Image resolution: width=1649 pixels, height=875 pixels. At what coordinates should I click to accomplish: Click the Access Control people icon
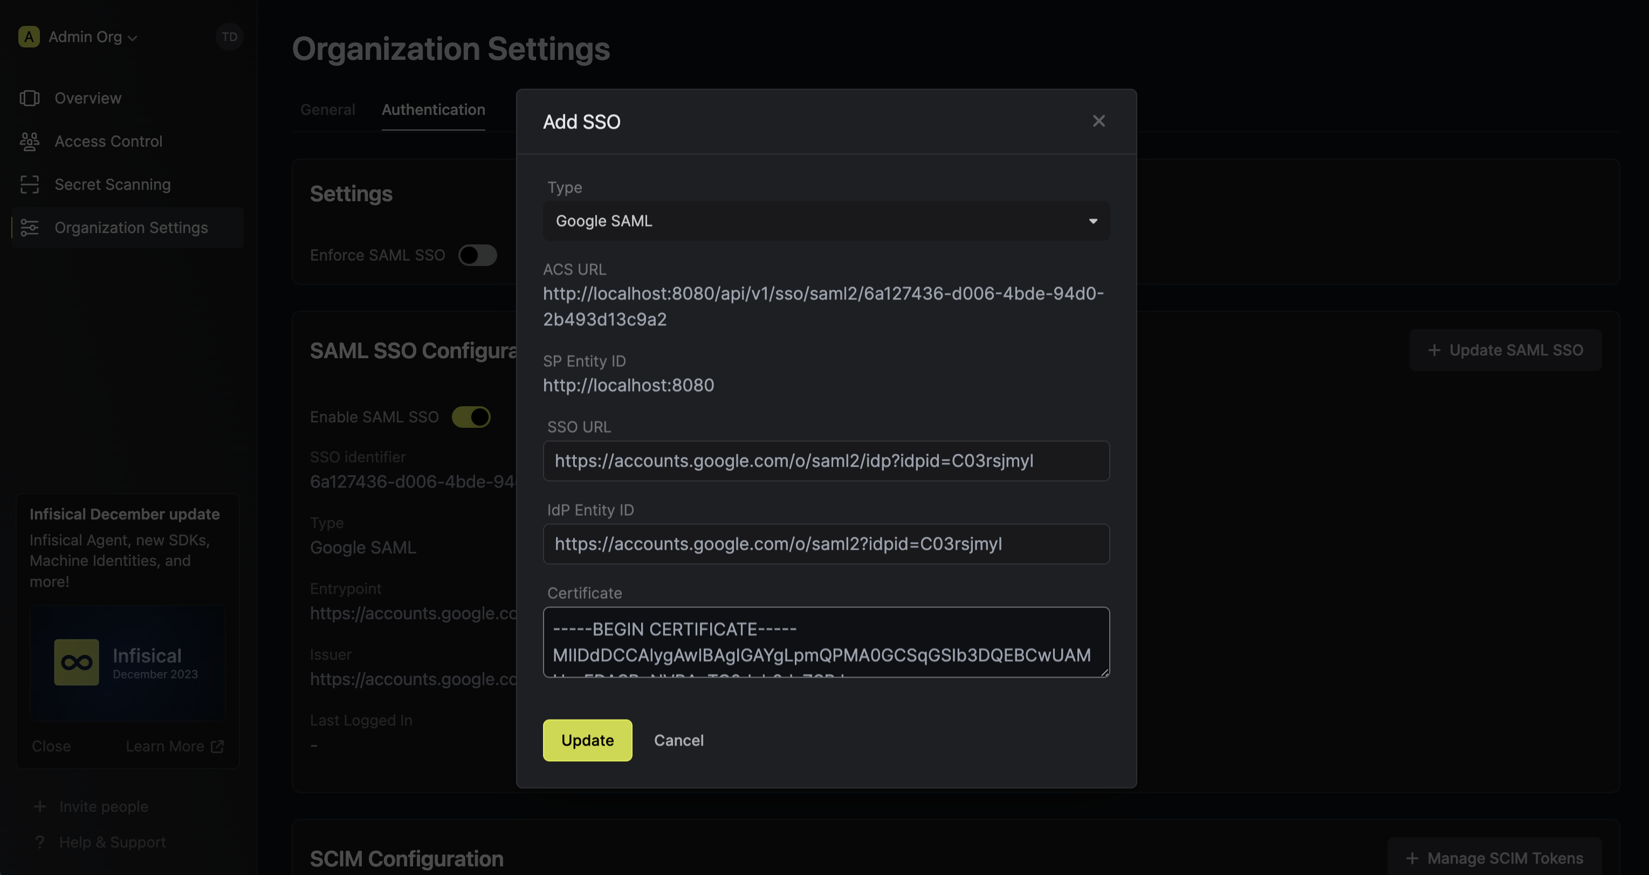click(30, 141)
